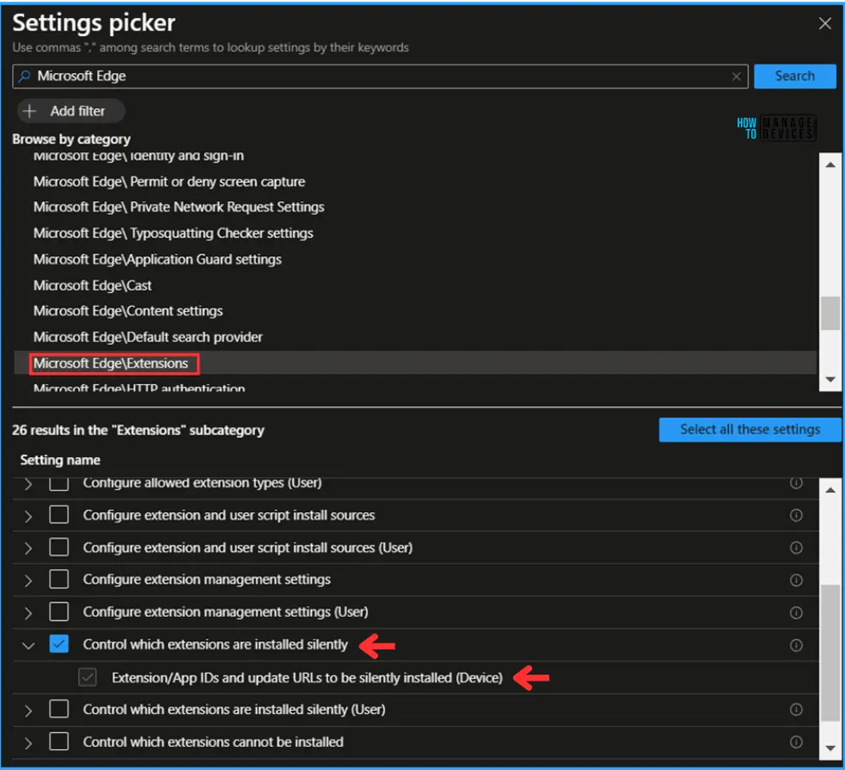The height and width of the screenshot is (770, 845).
Task: Click Add filter button
Action: pos(71,111)
